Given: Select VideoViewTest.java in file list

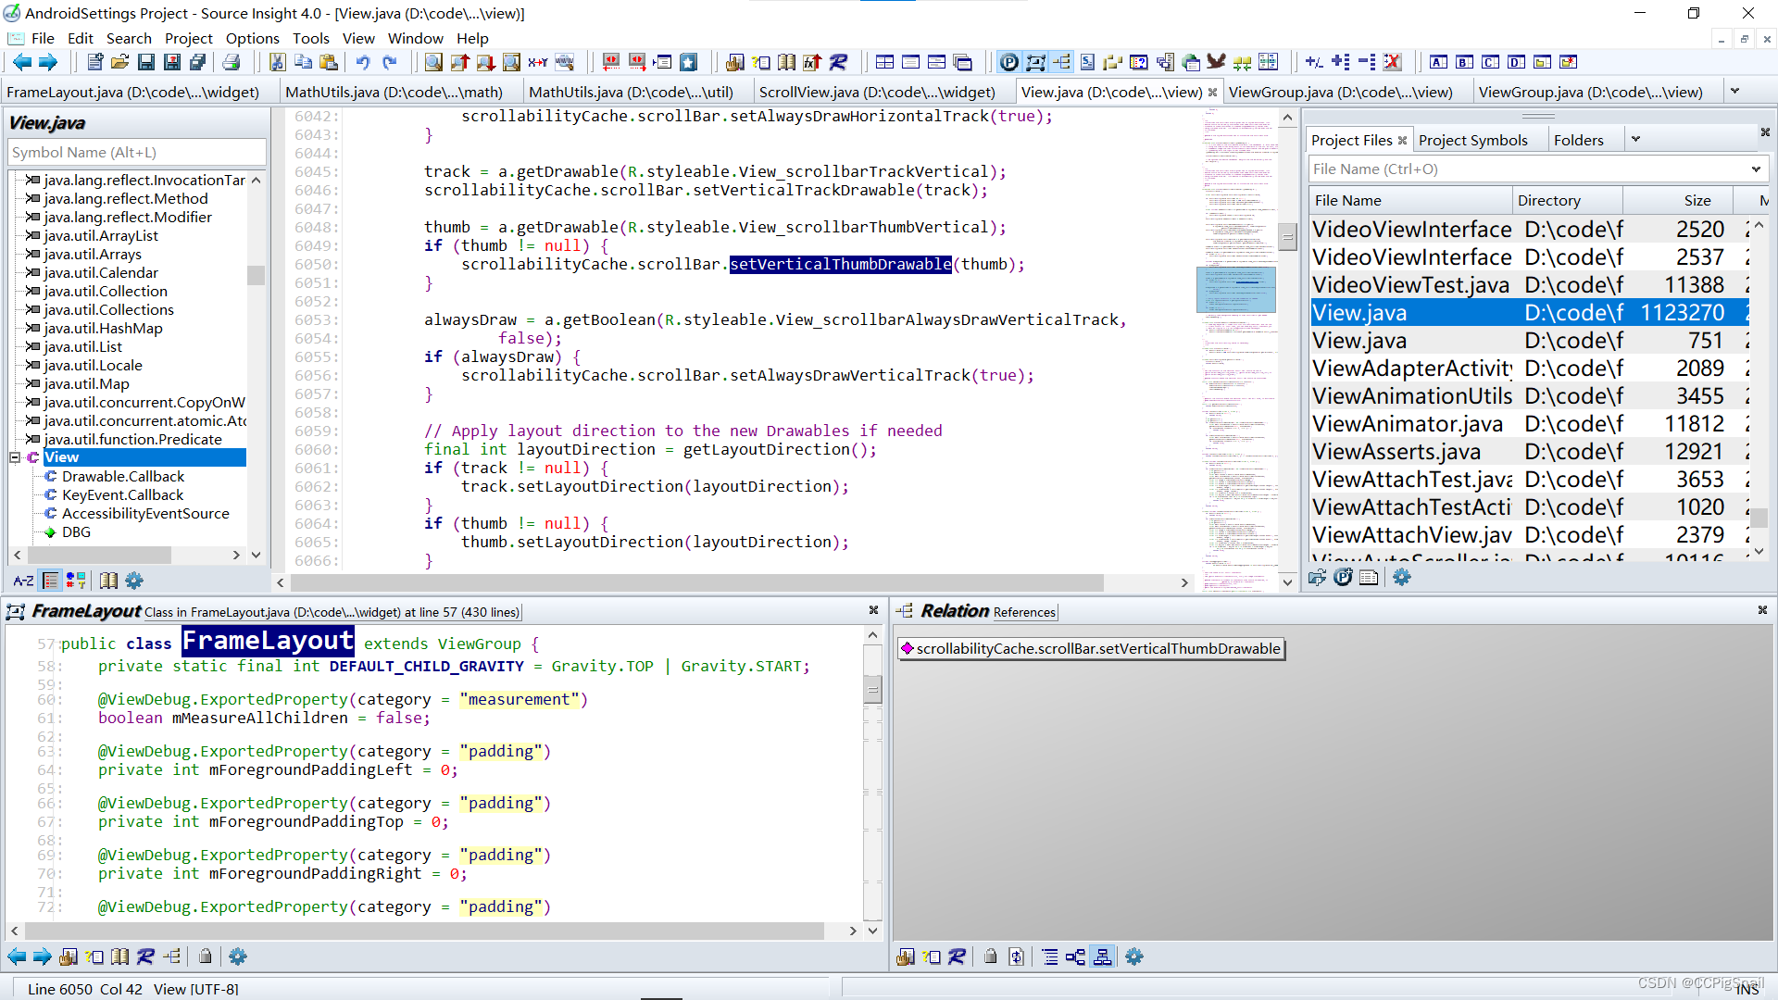Looking at the screenshot, I should point(1528,285).
